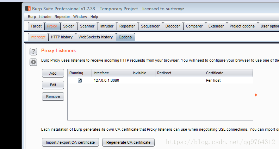The height and width of the screenshot is (149, 279).
Task: Select the Options sub-tab
Action: tap(125, 37)
